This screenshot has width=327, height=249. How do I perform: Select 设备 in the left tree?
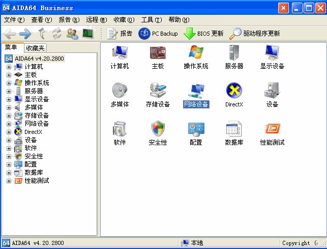pyautogui.click(x=31, y=140)
